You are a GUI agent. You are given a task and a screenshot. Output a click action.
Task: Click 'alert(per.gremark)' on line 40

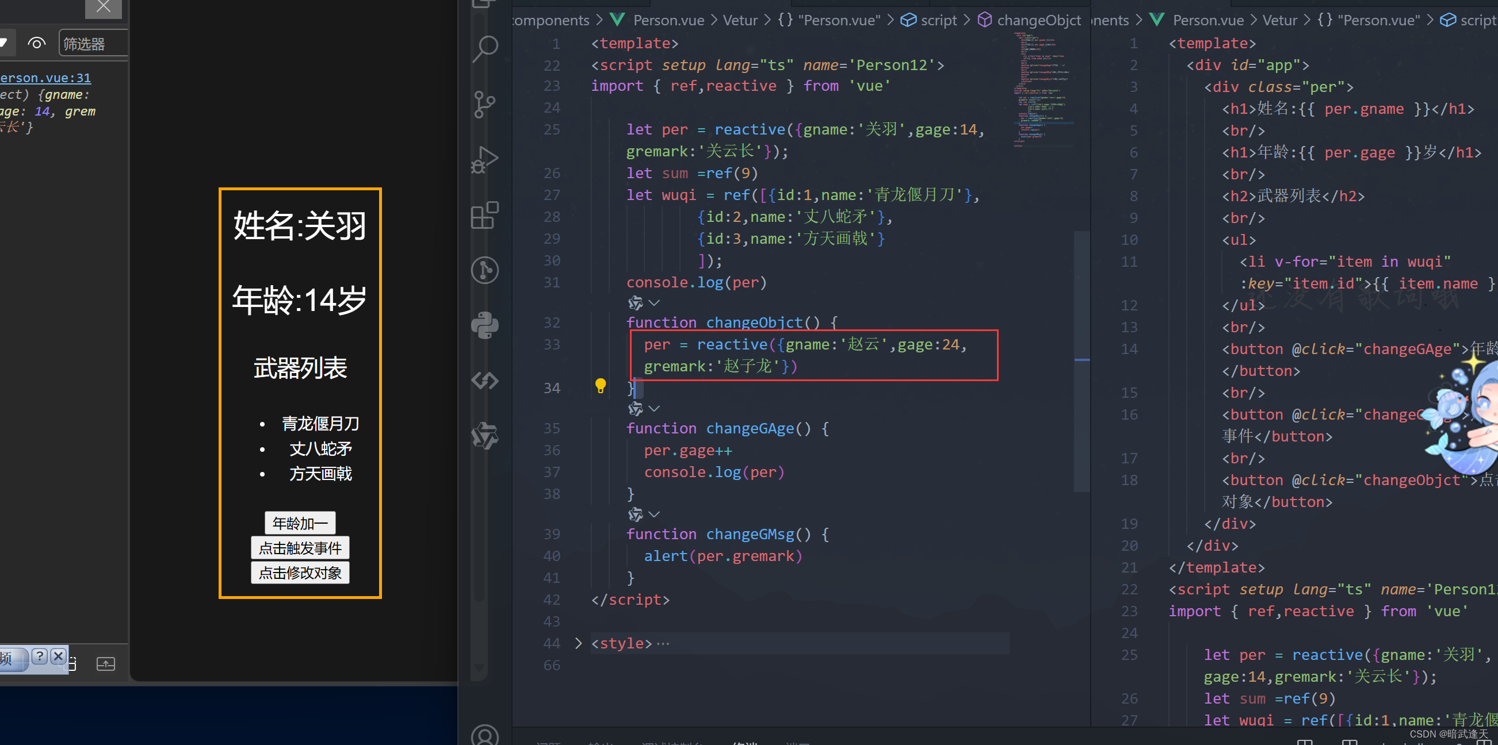click(x=723, y=556)
